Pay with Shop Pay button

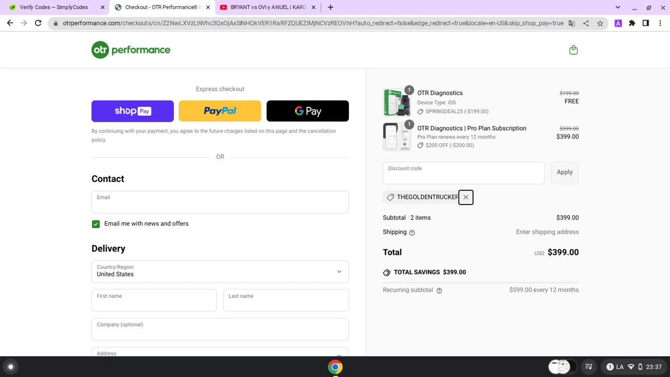(x=133, y=111)
